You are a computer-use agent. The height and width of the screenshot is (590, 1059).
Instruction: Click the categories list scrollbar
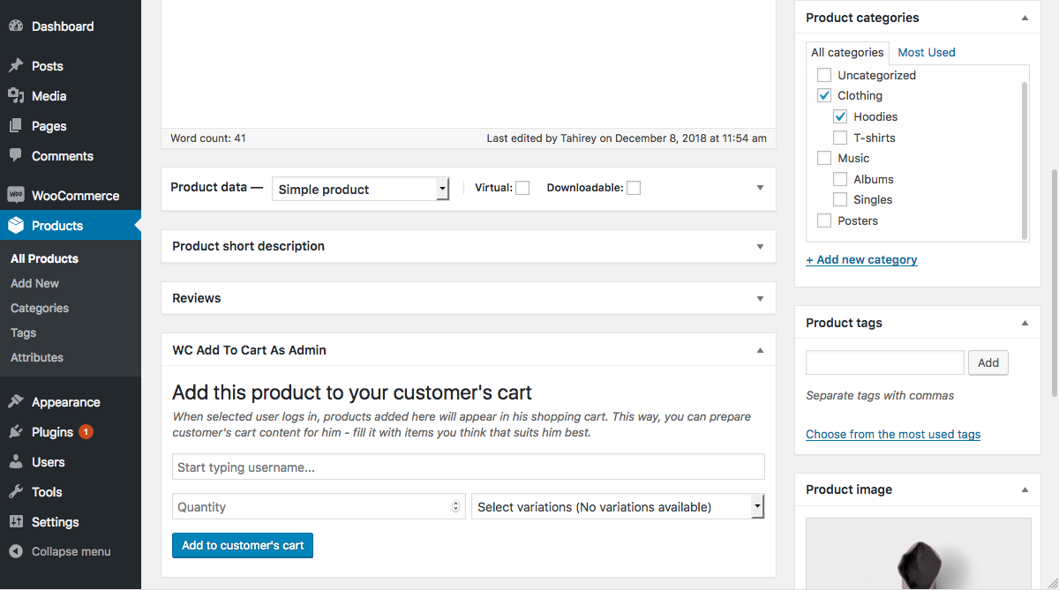tap(1025, 159)
